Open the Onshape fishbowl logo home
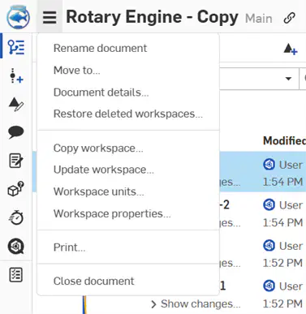 pyautogui.click(x=18, y=17)
